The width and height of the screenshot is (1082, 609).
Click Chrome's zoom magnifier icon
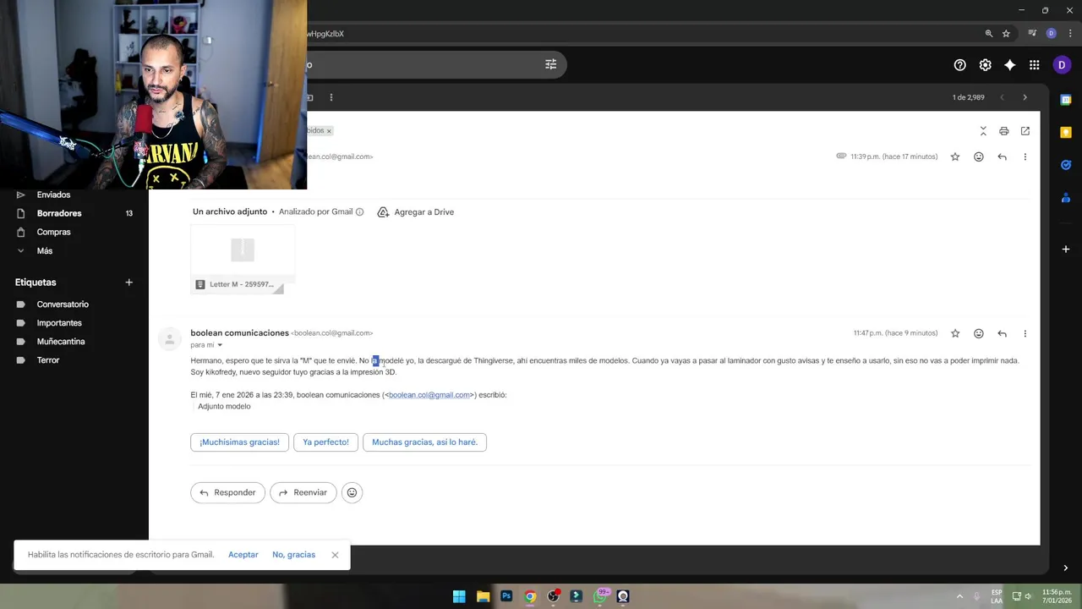point(988,34)
